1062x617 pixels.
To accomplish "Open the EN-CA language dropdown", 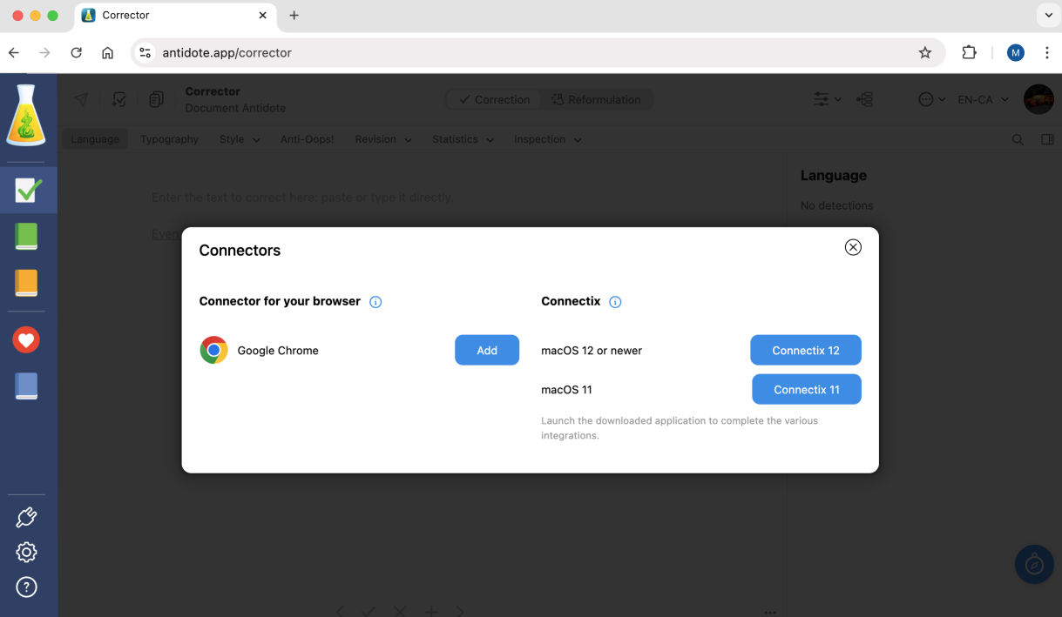I will (983, 100).
